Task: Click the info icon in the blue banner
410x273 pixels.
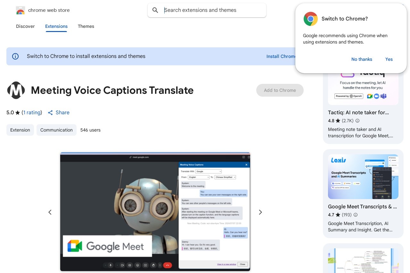Action: click(15, 56)
